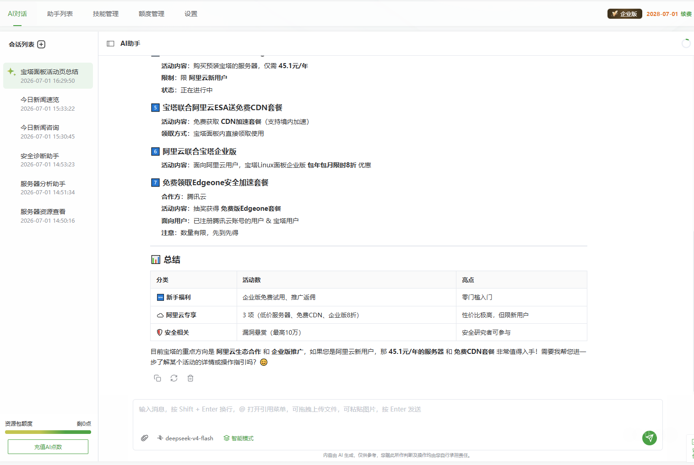Open the deepseek-v4-flash model selector

185,438
